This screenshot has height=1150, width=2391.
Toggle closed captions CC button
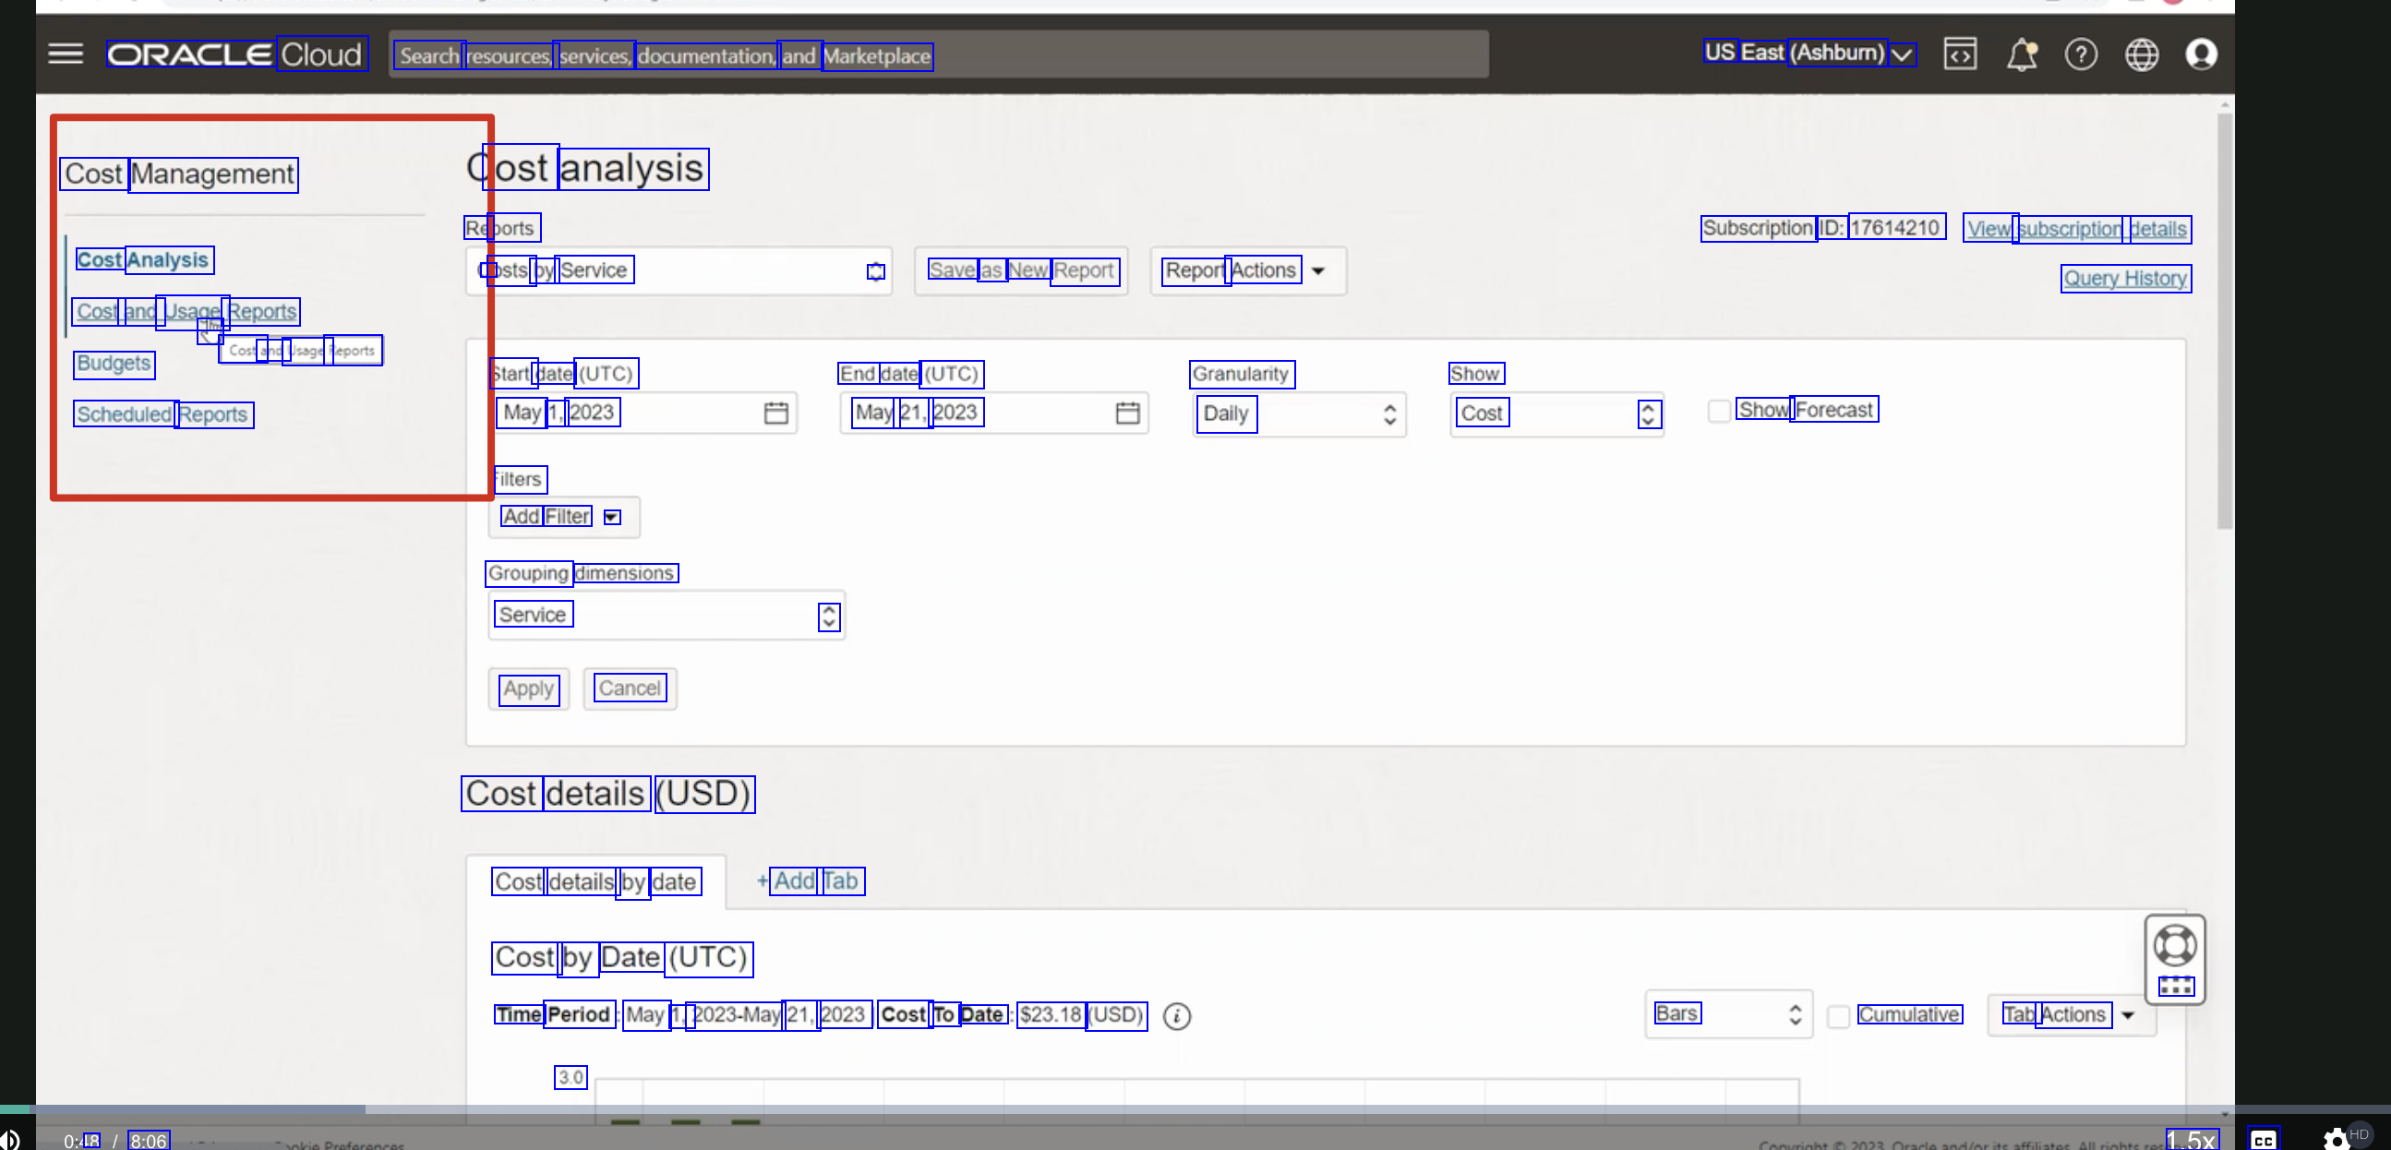(x=2262, y=1139)
